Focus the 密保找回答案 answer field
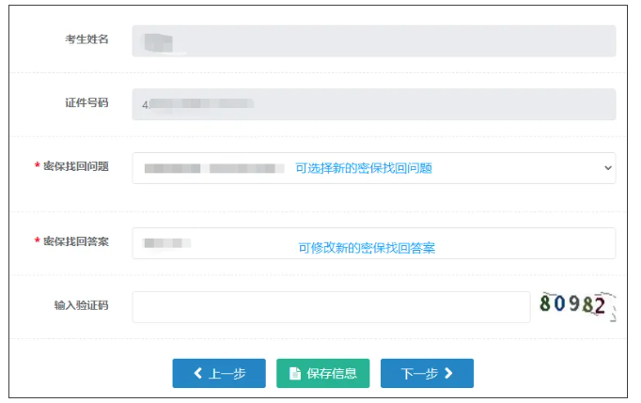The image size is (641, 403). [374, 243]
